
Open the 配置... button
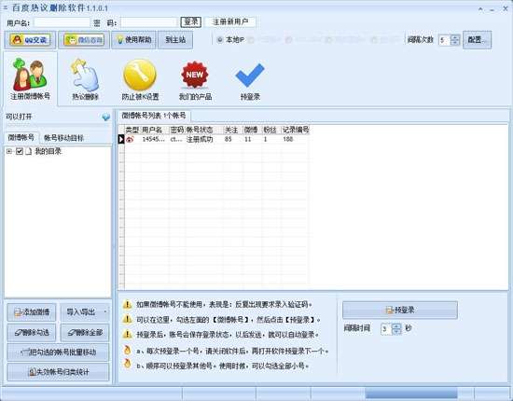pyautogui.click(x=477, y=40)
